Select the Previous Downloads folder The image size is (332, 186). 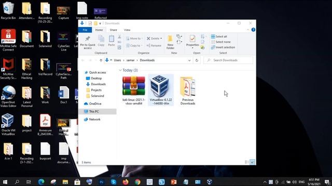point(188,90)
